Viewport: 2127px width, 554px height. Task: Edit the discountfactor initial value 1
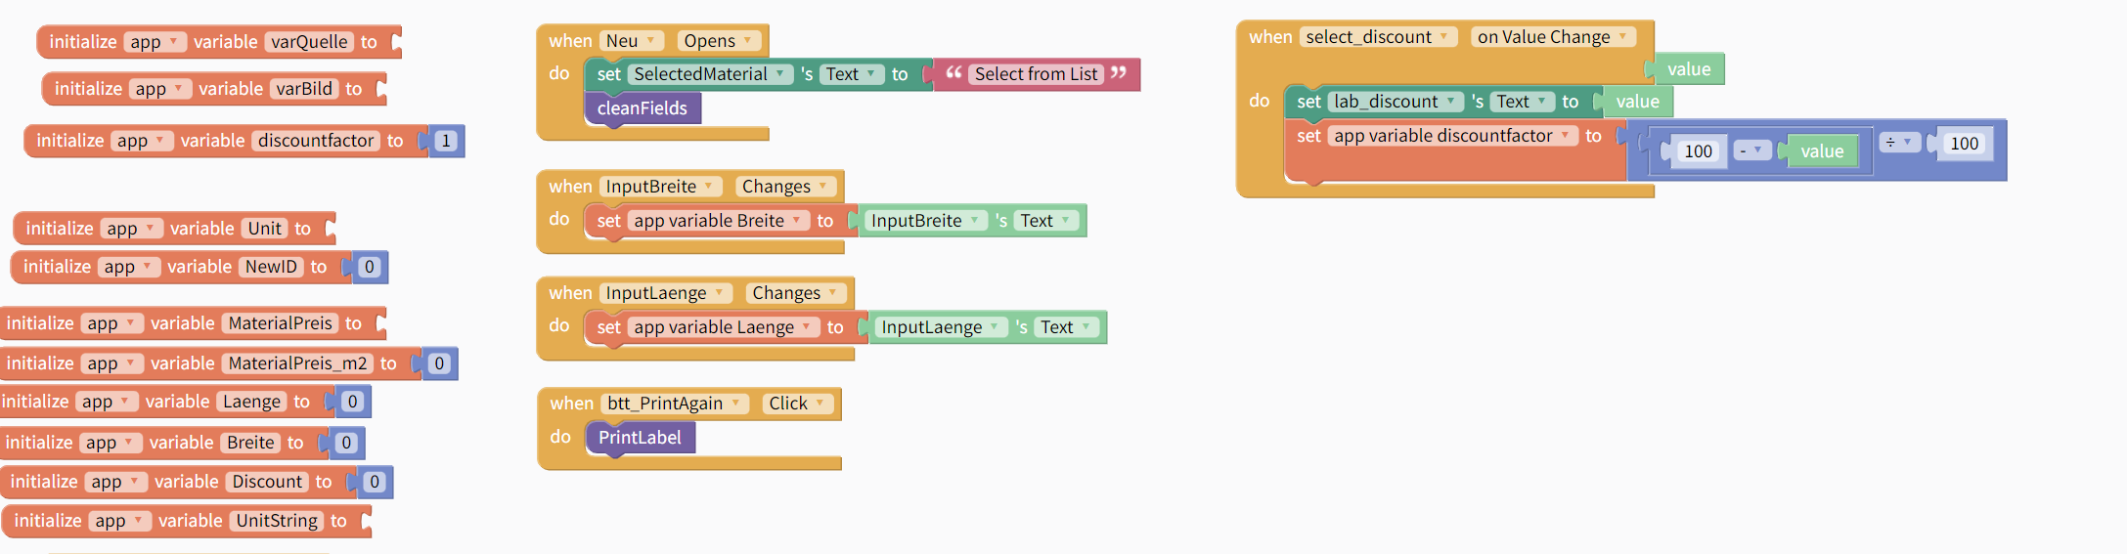coord(446,141)
